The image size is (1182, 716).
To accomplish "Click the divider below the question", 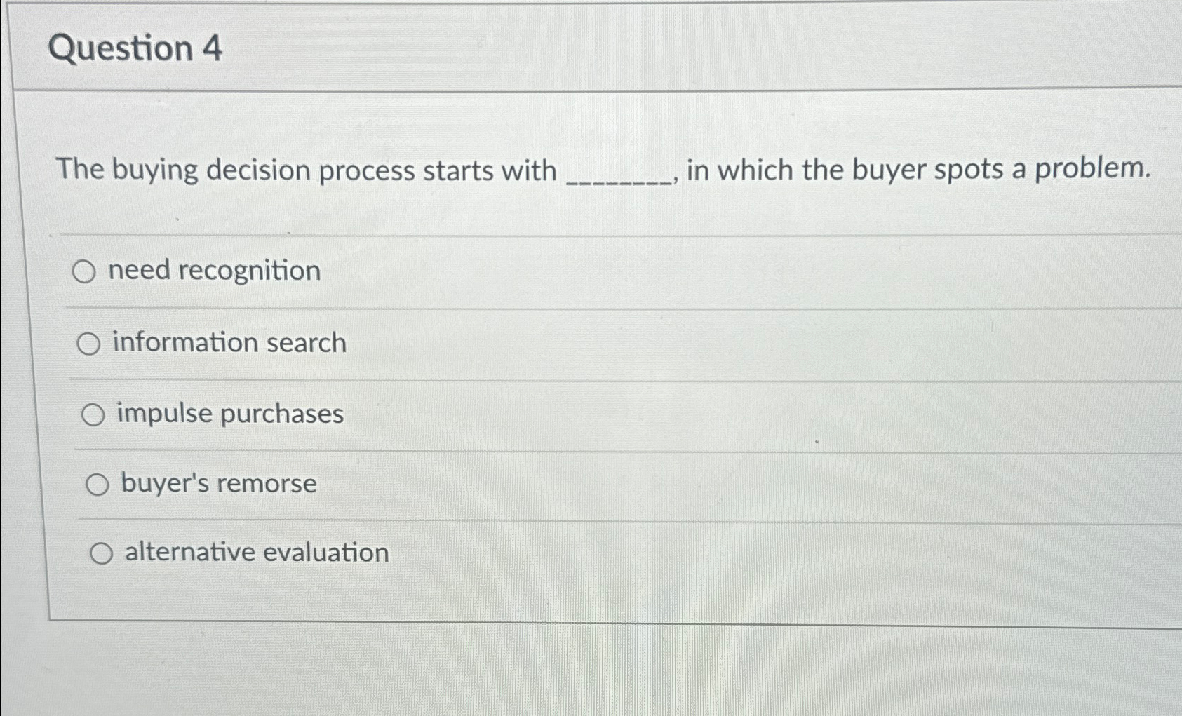I will [561, 234].
